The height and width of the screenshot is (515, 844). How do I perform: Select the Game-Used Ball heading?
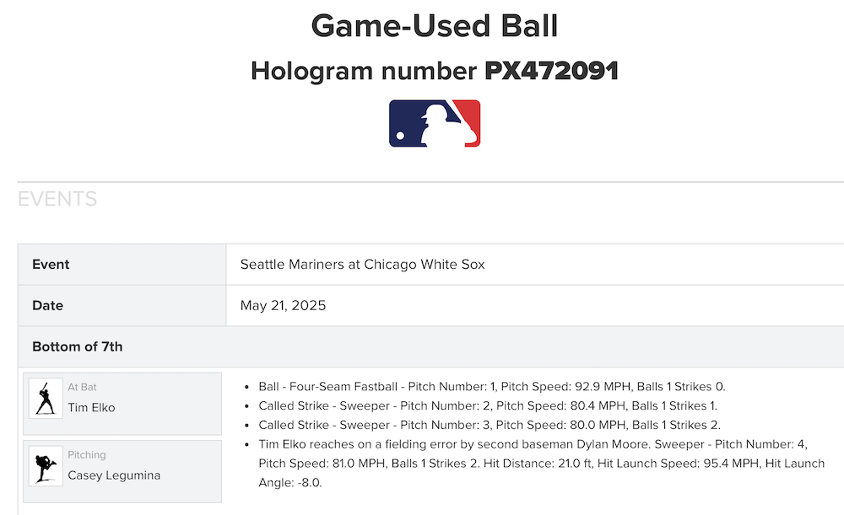click(x=435, y=26)
